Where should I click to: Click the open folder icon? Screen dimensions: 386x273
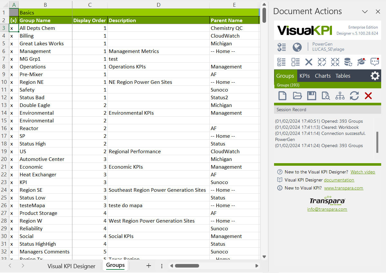tap(297, 96)
